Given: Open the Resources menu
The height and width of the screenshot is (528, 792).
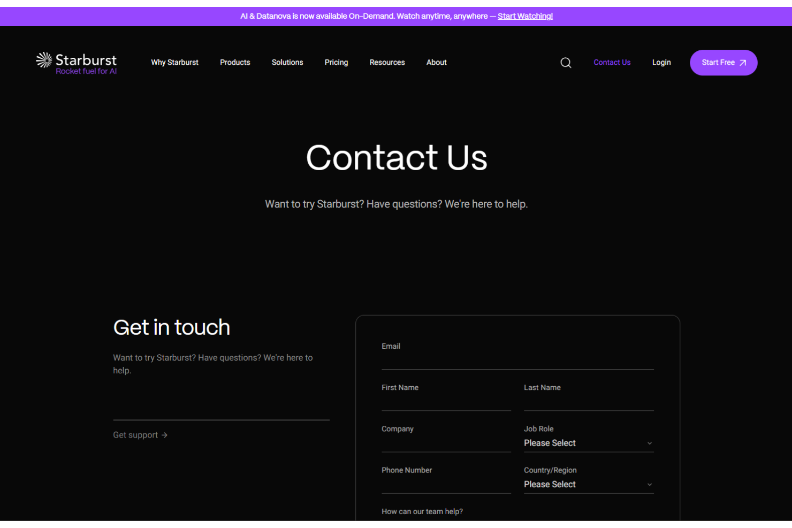Looking at the screenshot, I should tap(387, 63).
